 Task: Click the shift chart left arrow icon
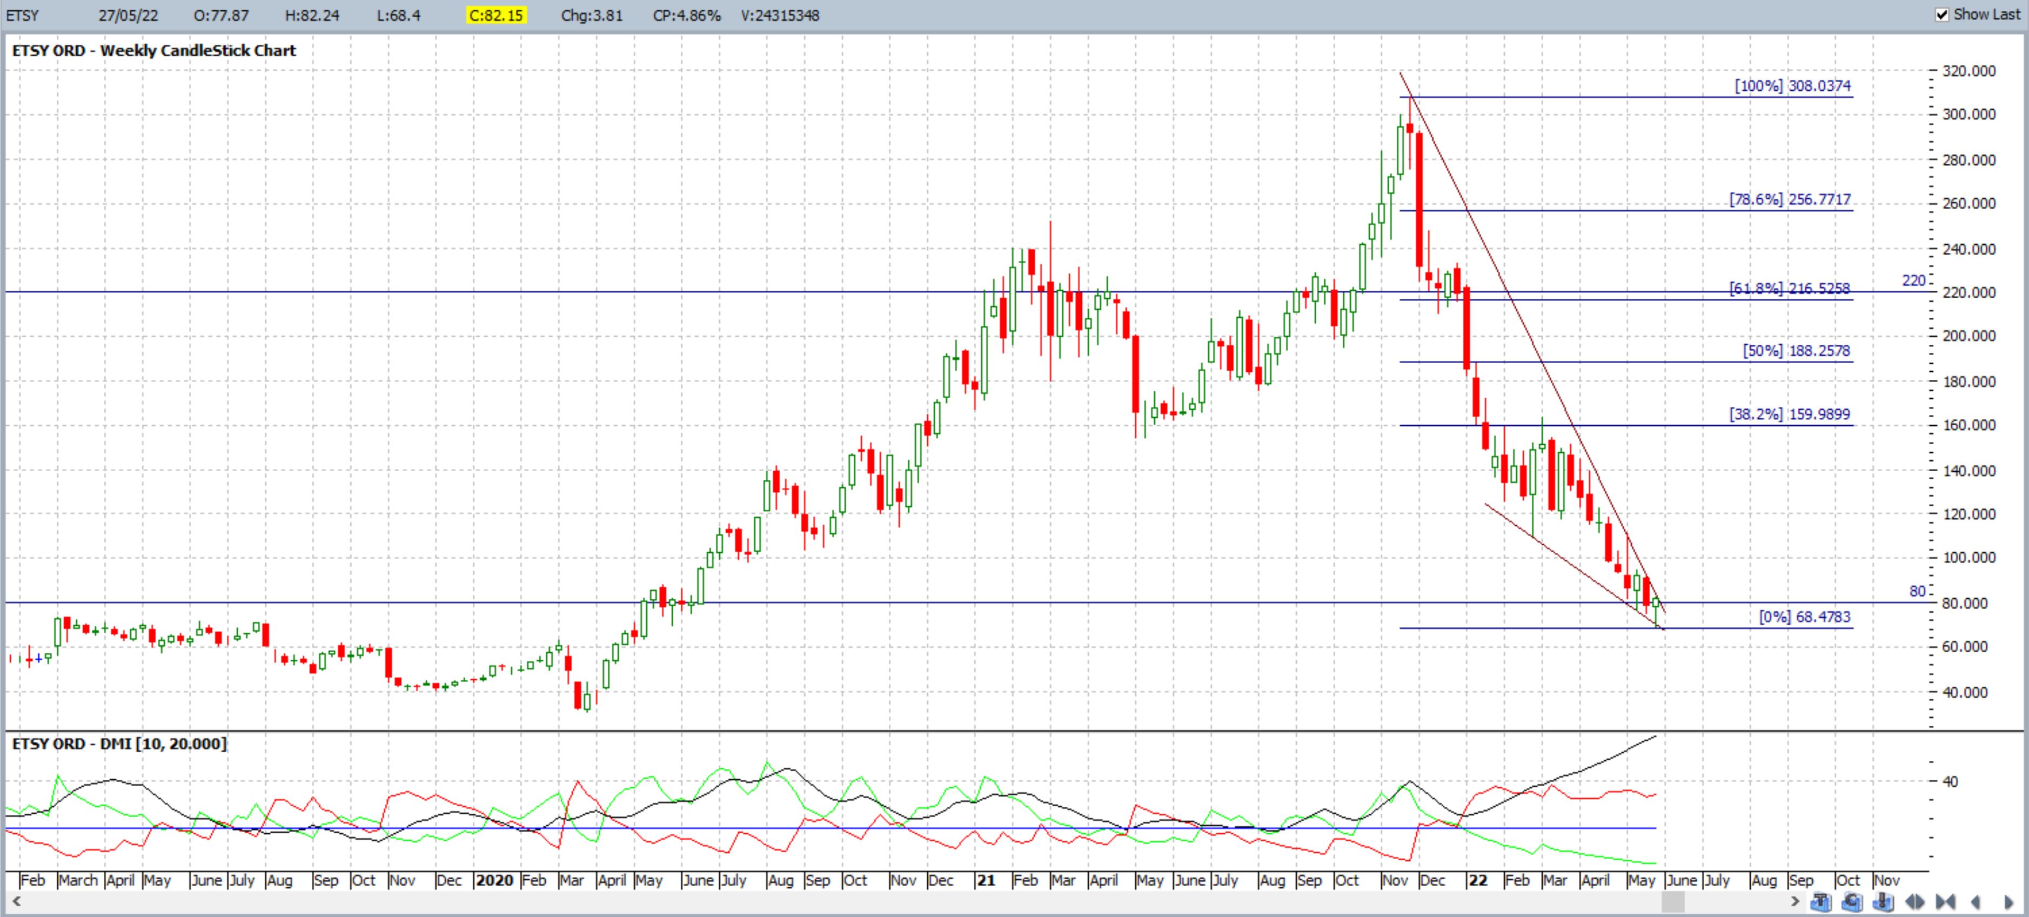click(x=1976, y=902)
